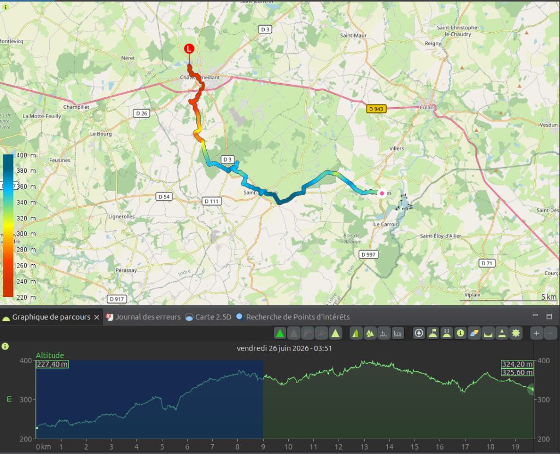Click the Pérassay label on map
The width and height of the screenshot is (560, 454).
coord(126,270)
